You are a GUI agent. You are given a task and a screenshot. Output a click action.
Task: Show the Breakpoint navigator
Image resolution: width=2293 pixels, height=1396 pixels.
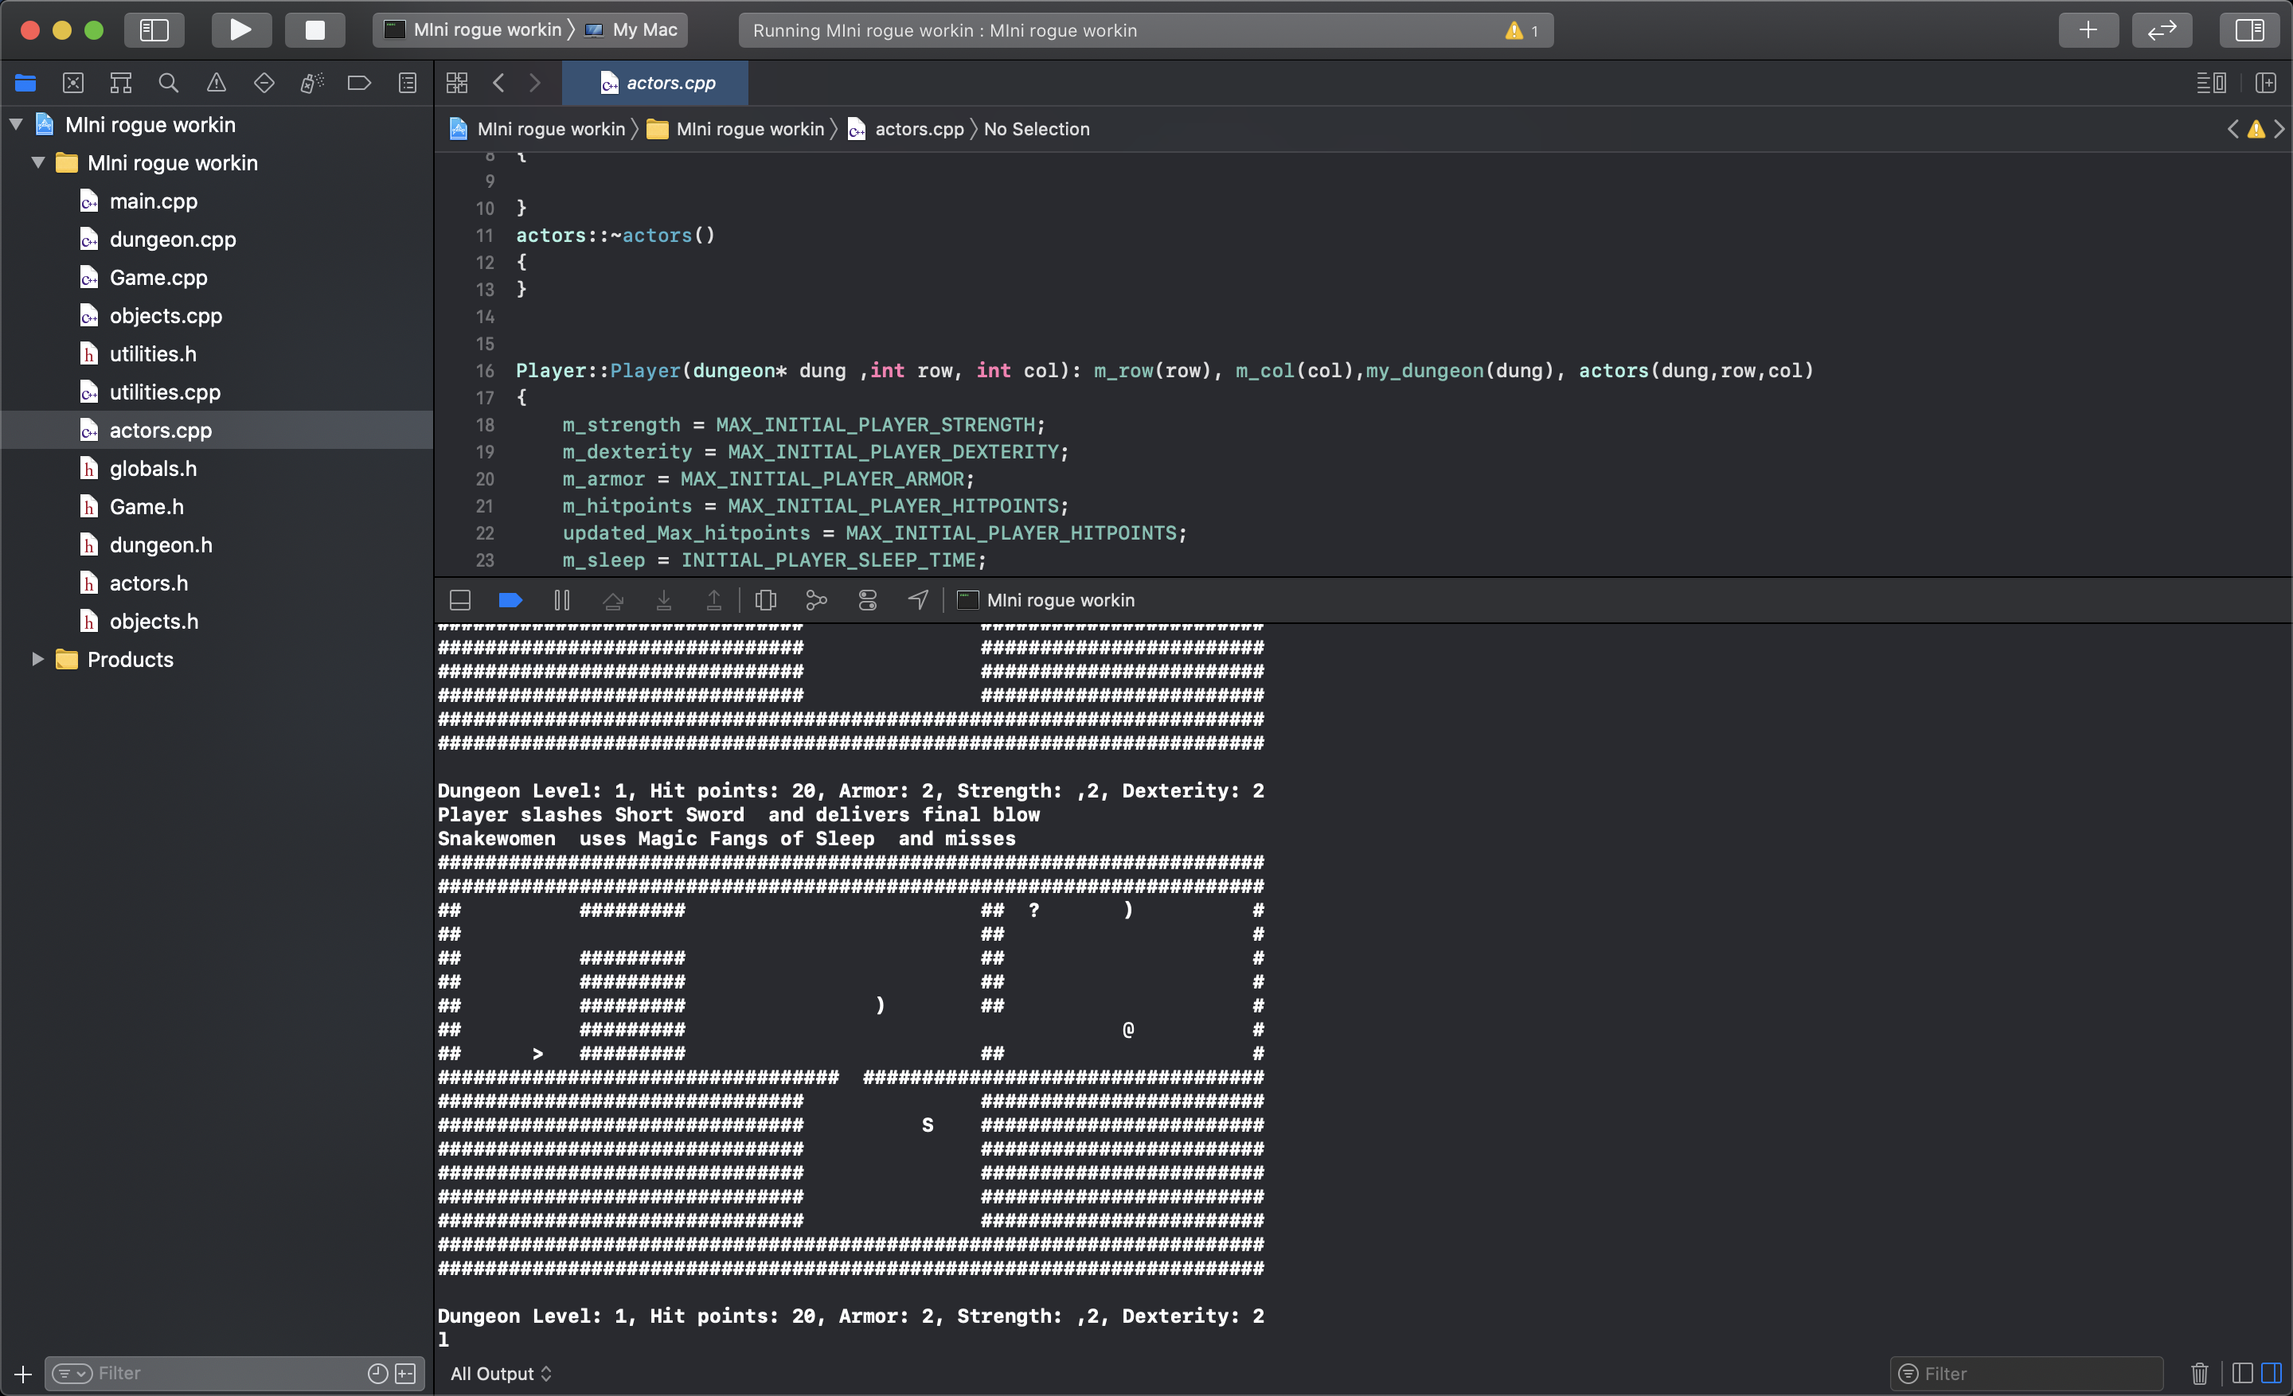(x=360, y=83)
